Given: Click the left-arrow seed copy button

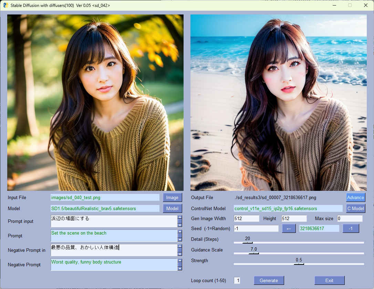Looking at the screenshot, I should (289, 228).
